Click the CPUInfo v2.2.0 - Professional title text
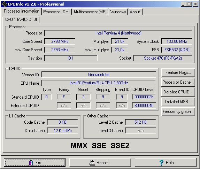The width and height of the screenshot is (200, 169). coord(36,4)
